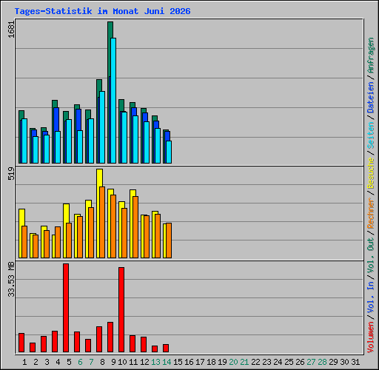The width and height of the screenshot is (379, 370).
Task: Select day label '11' on the x-axis
Action: 133,362
